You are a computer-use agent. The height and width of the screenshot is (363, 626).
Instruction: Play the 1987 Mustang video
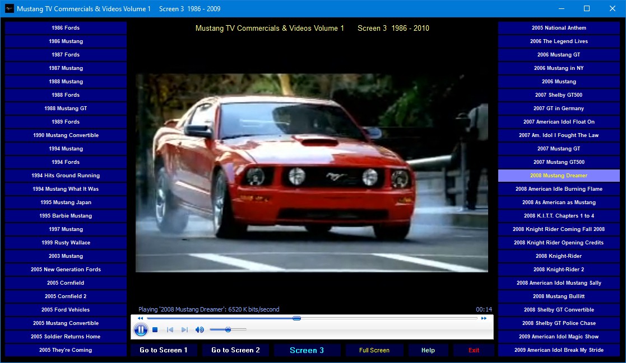[x=66, y=68]
